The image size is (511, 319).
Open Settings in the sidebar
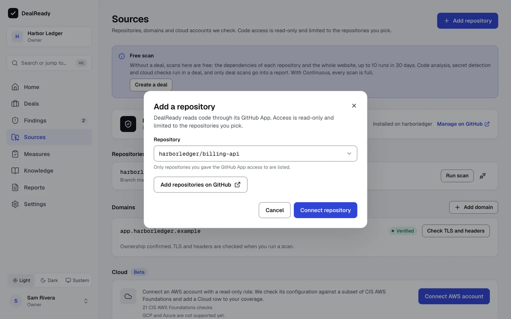49,204
